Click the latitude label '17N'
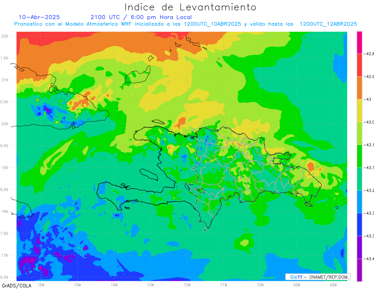 coord(5,256)
